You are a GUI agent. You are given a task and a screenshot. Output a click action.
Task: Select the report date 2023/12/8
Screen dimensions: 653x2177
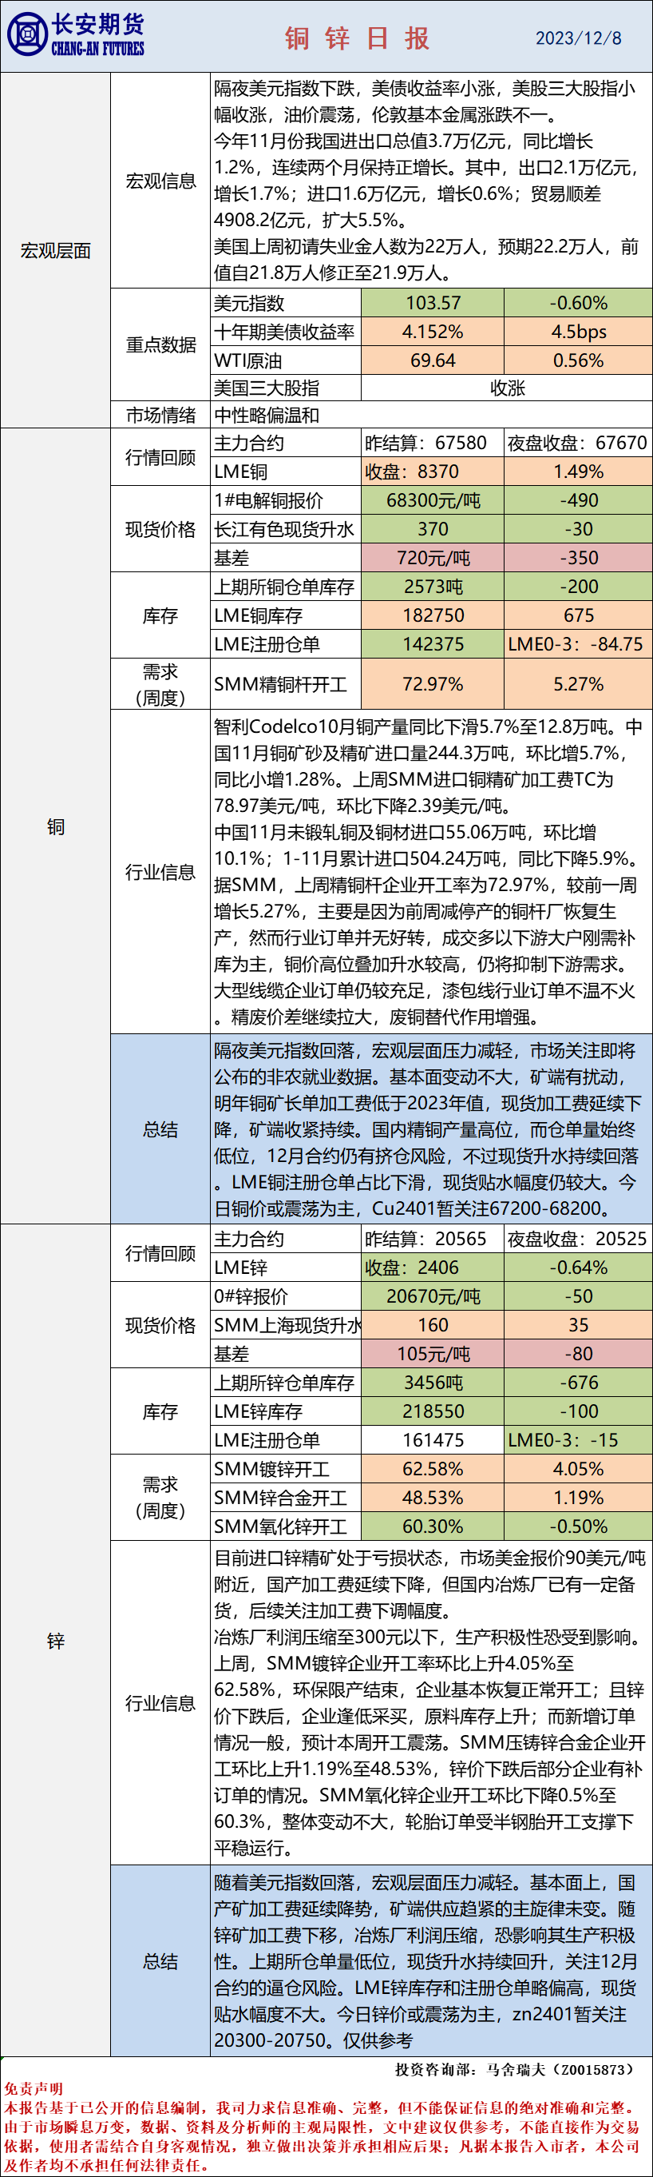tap(579, 38)
